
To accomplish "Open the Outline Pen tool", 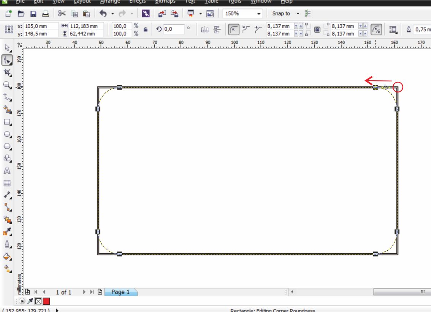I will 7,244.
